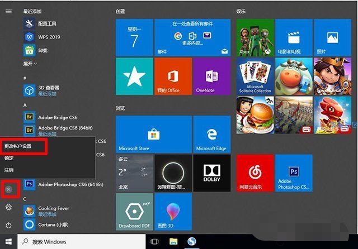Image resolution: width=358 pixels, height=249 pixels.
Task: Open File Explorer from the taskbar
Action: pos(173,242)
